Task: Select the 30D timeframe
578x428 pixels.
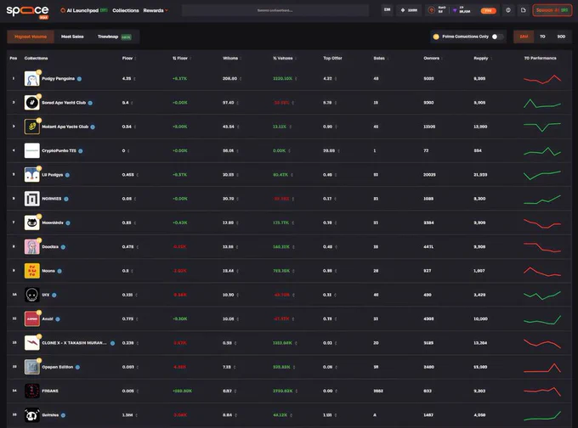Action: (x=561, y=37)
